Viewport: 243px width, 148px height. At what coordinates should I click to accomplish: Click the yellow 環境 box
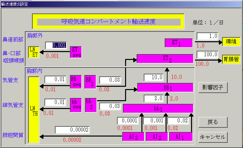tap(231, 42)
